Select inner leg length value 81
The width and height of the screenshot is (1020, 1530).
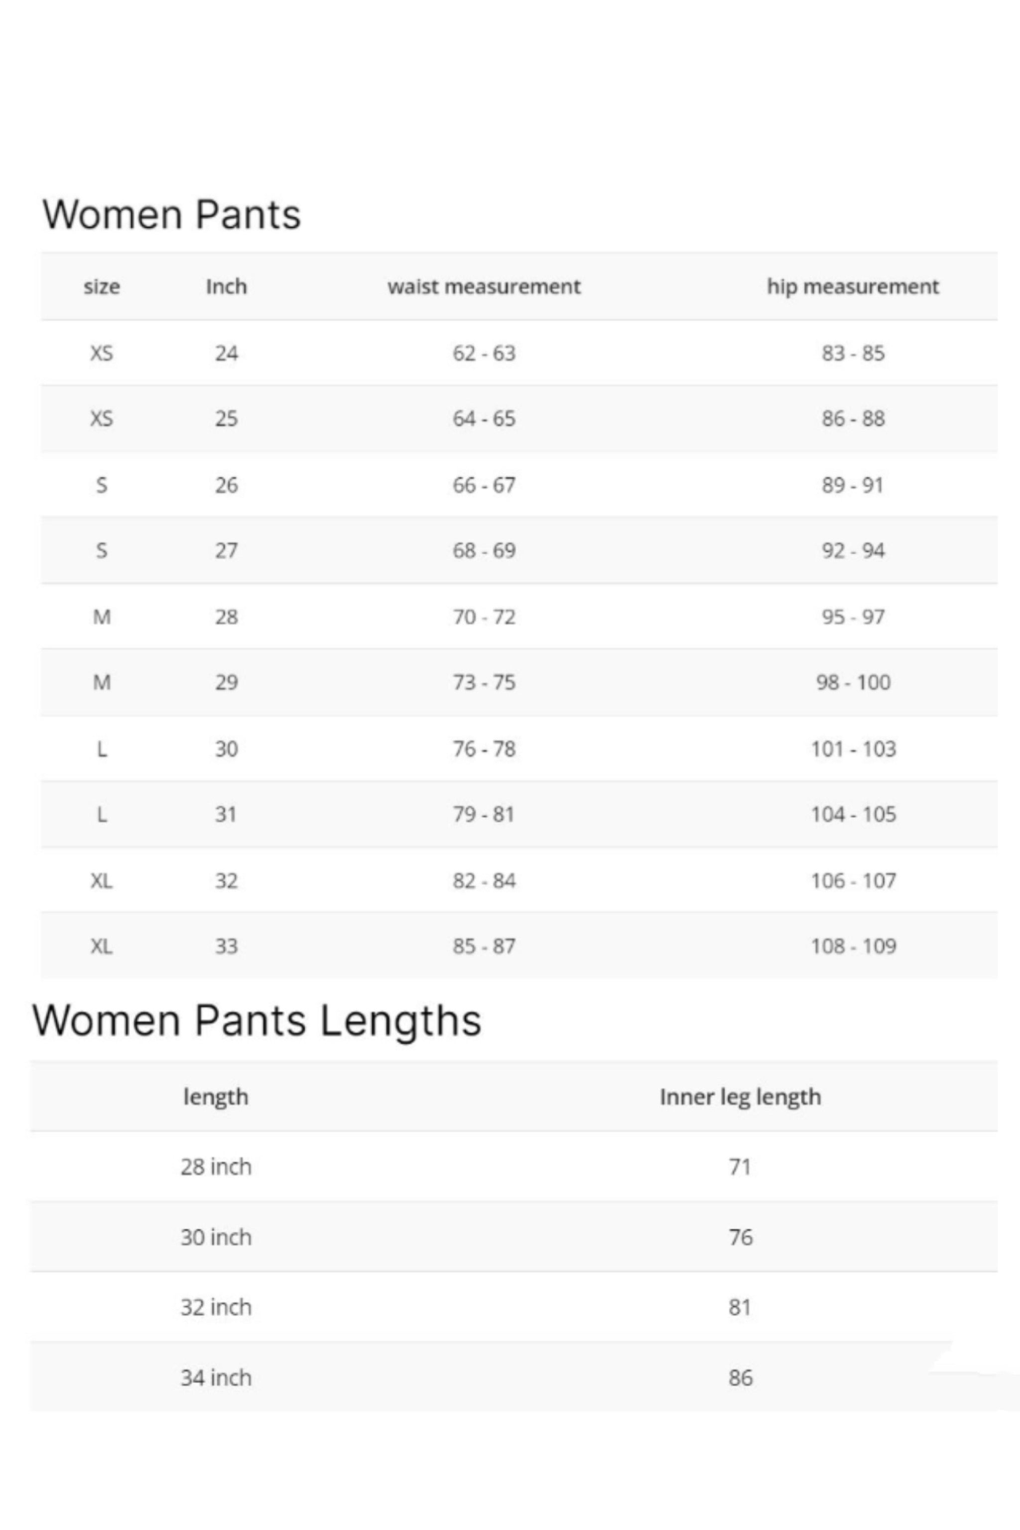click(740, 1307)
